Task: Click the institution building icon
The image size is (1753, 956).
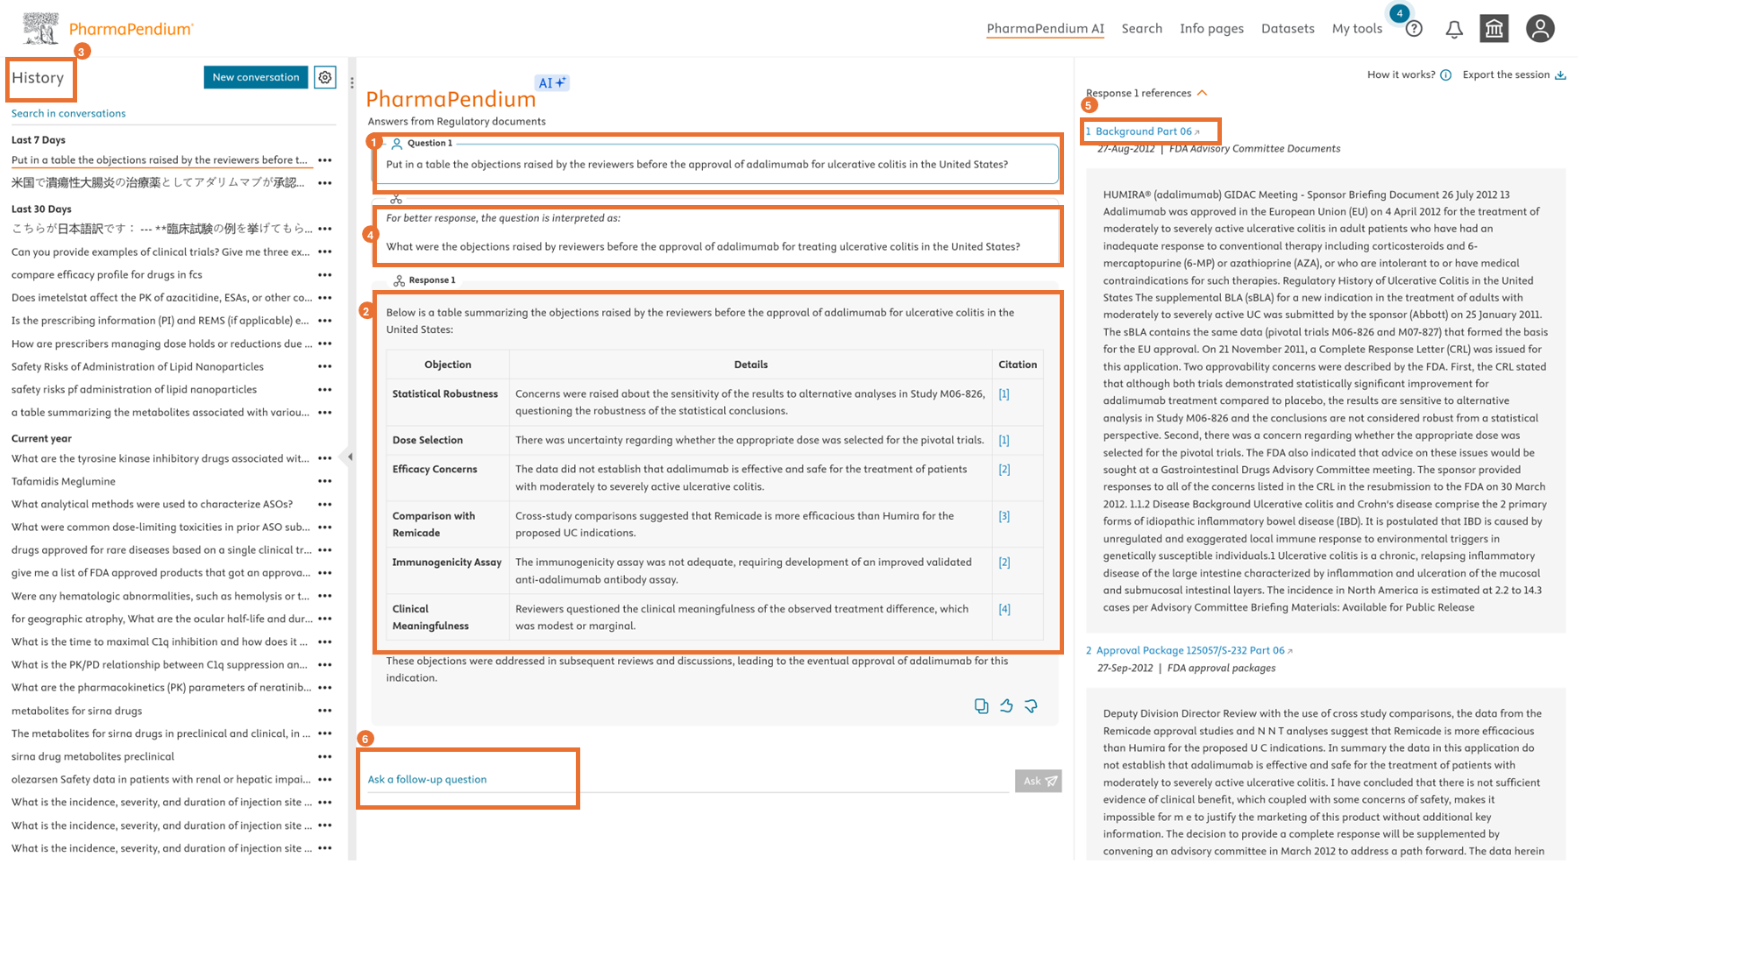Action: (1494, 29)
